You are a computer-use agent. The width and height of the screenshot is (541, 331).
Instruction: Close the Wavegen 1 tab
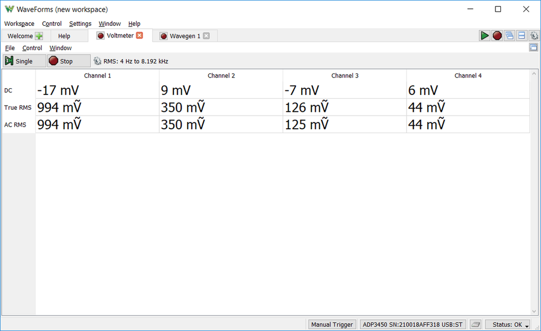pyautogui.click(x=207, y=36)
